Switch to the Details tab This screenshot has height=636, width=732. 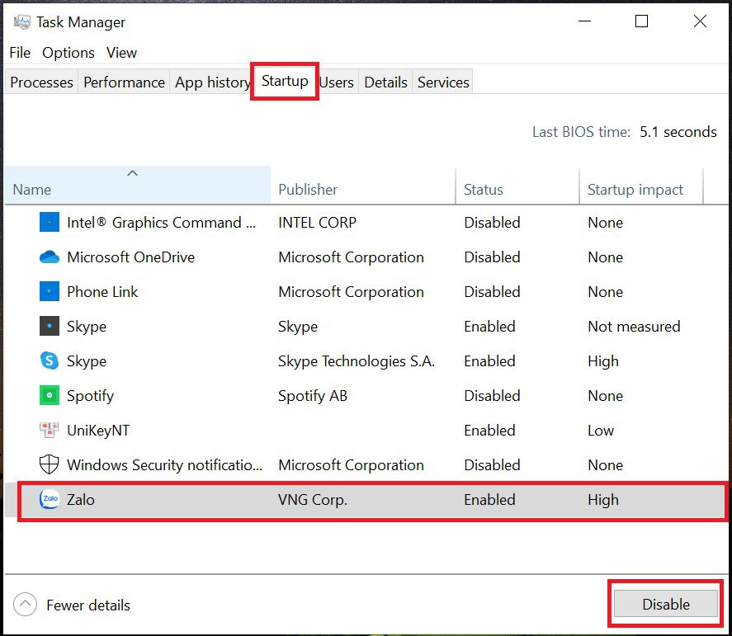point(385,82)
